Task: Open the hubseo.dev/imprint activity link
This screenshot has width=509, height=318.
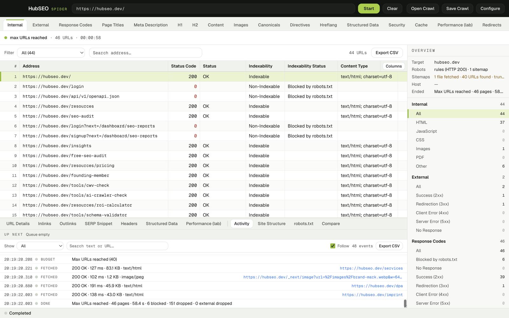Action: 373,295
